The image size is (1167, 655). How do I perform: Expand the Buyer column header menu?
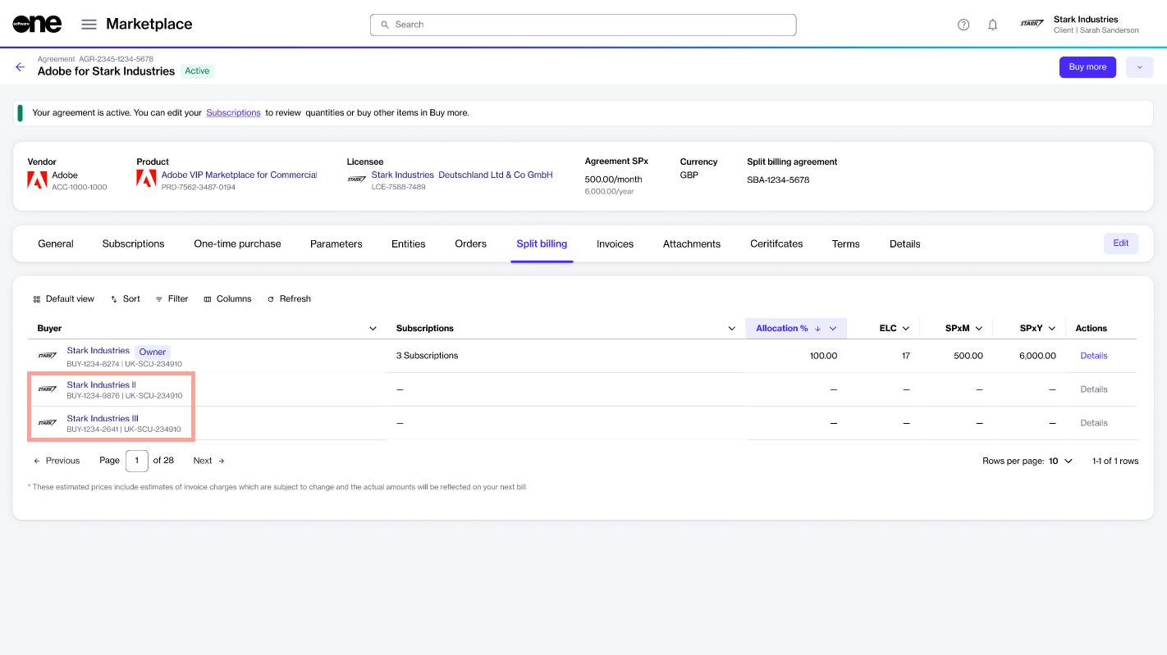pos(373,329)
